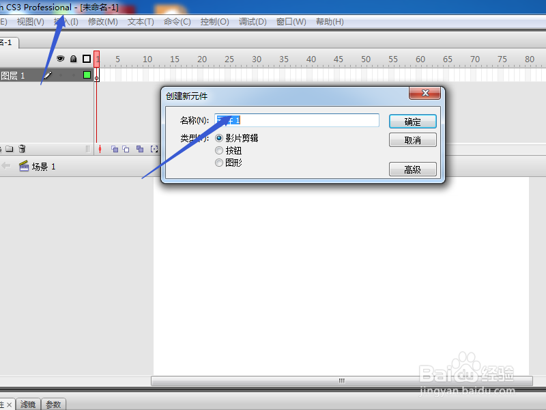Enable onion skin outlines

pos(126,149)
